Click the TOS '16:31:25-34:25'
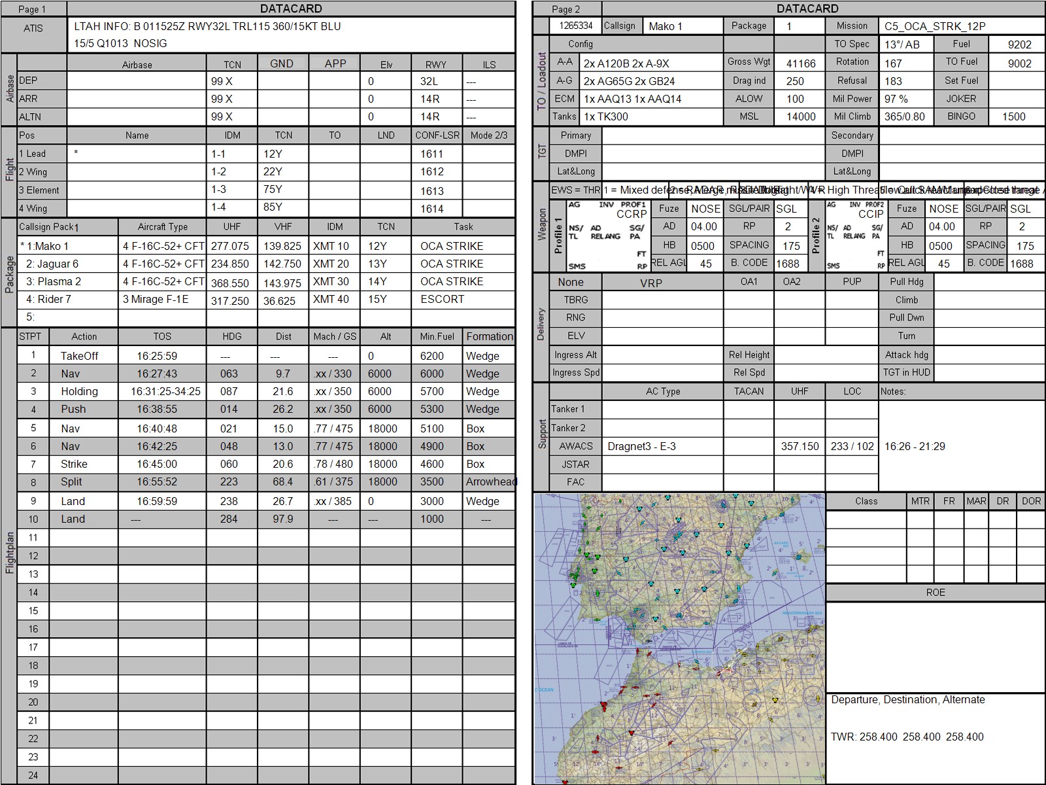This screenshot has height=785, width=1046. pos(165,392)
